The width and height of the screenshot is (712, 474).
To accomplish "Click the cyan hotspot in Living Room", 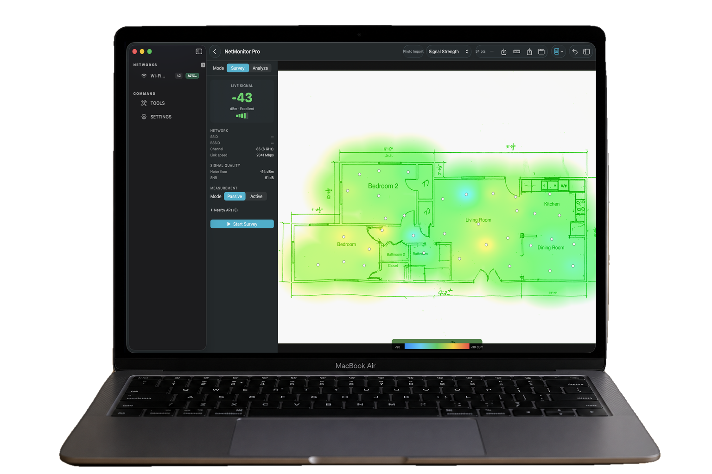I will click(x=466, y=194).
